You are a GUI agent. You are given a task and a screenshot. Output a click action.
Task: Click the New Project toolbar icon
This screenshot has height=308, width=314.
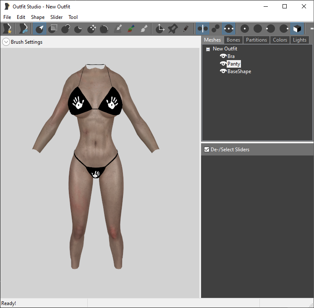point(8,29)
